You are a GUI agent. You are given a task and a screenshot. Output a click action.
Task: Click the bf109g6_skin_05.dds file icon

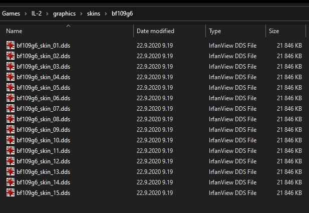pyautogui.click(x=11, y=87)
